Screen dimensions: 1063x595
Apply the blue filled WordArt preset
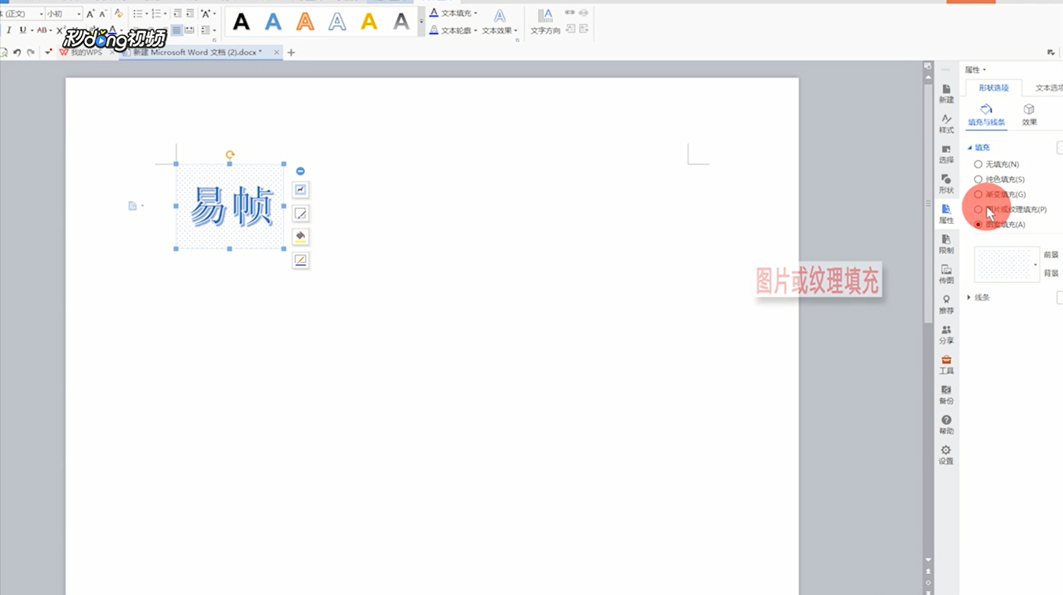coord(273,22)
